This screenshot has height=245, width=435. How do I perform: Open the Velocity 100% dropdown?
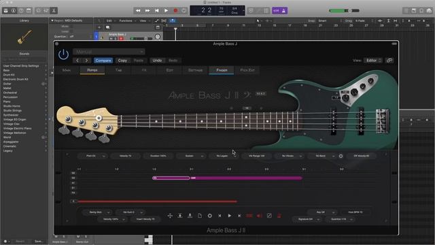[x=112, y=219]
